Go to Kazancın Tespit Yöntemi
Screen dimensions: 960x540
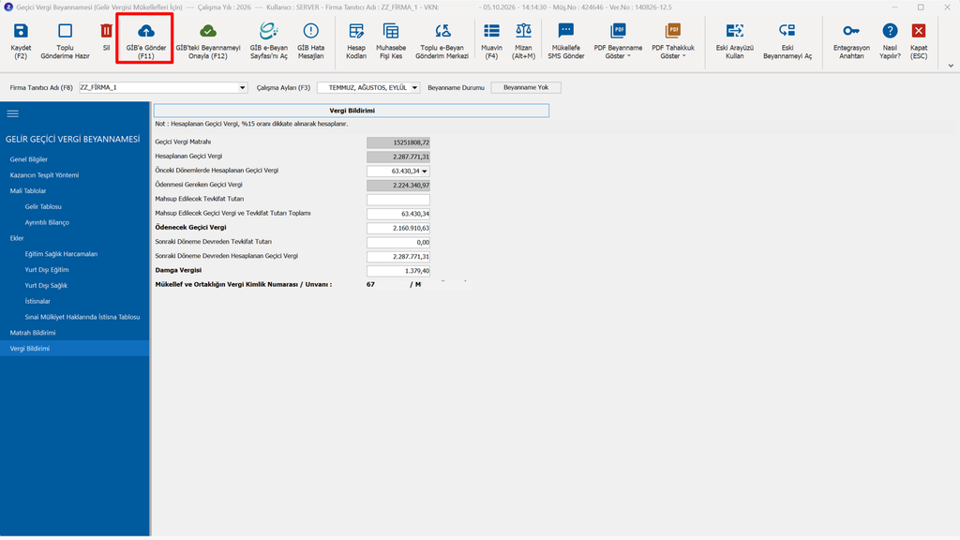[44, 175]
